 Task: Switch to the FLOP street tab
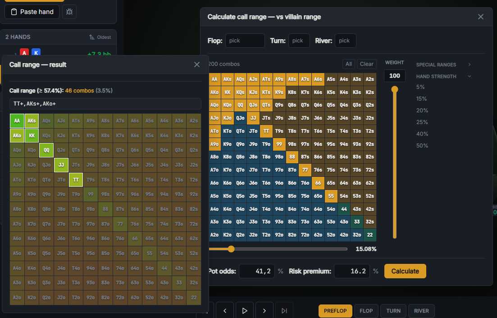tap(366, 311)
